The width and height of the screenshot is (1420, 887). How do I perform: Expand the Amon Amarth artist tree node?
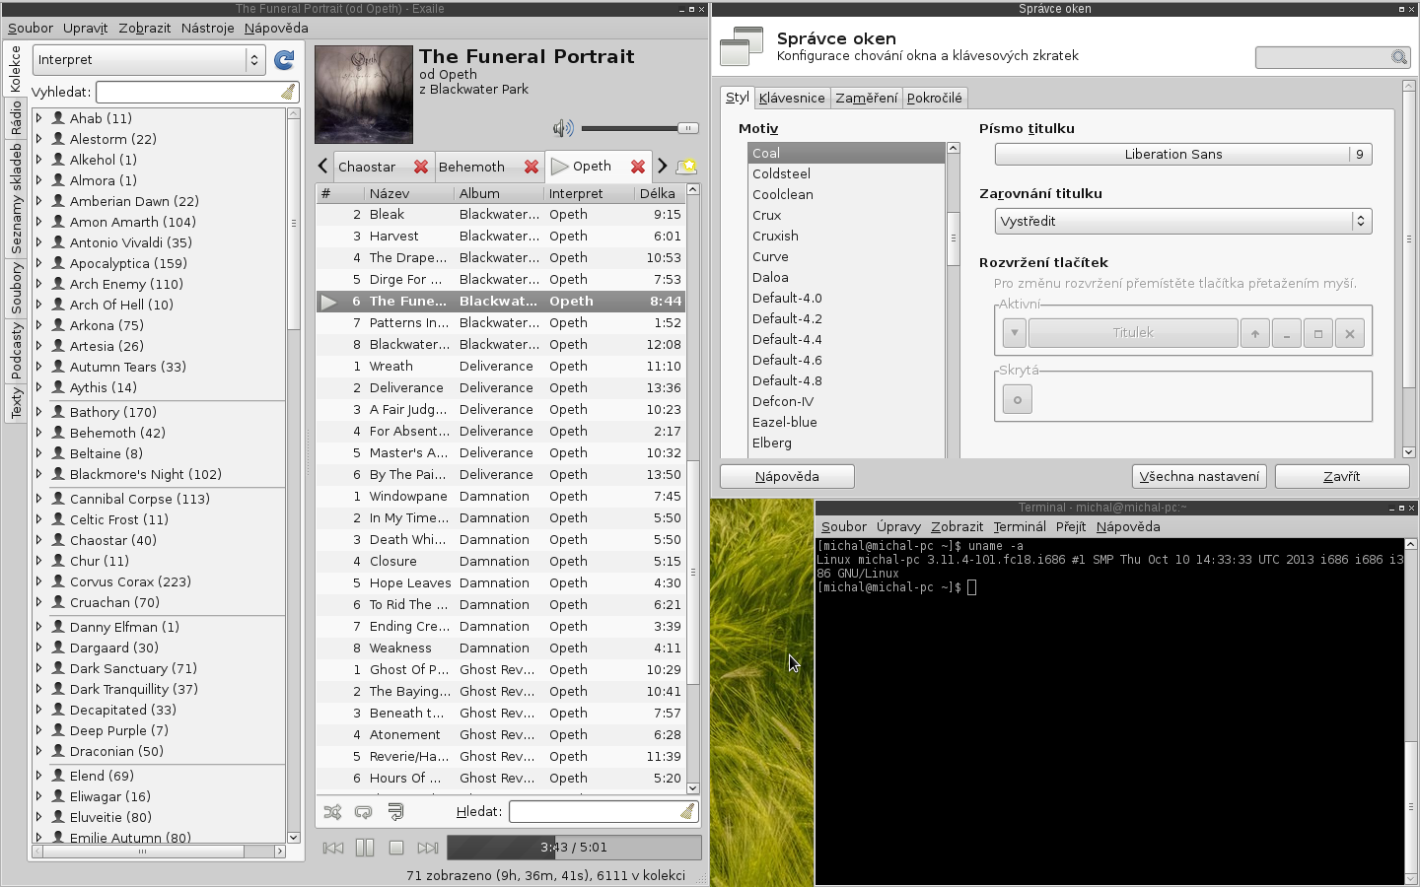(38, 222)
